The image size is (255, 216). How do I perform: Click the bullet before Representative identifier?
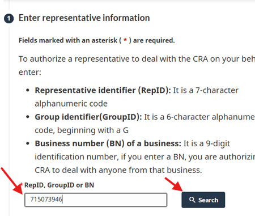(28, 90)
